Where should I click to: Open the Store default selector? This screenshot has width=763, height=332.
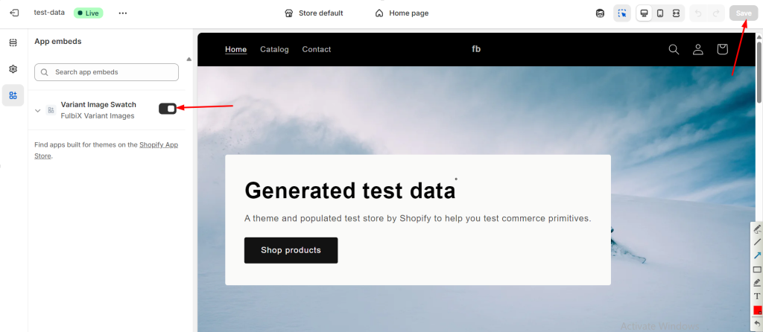(314, 13)
